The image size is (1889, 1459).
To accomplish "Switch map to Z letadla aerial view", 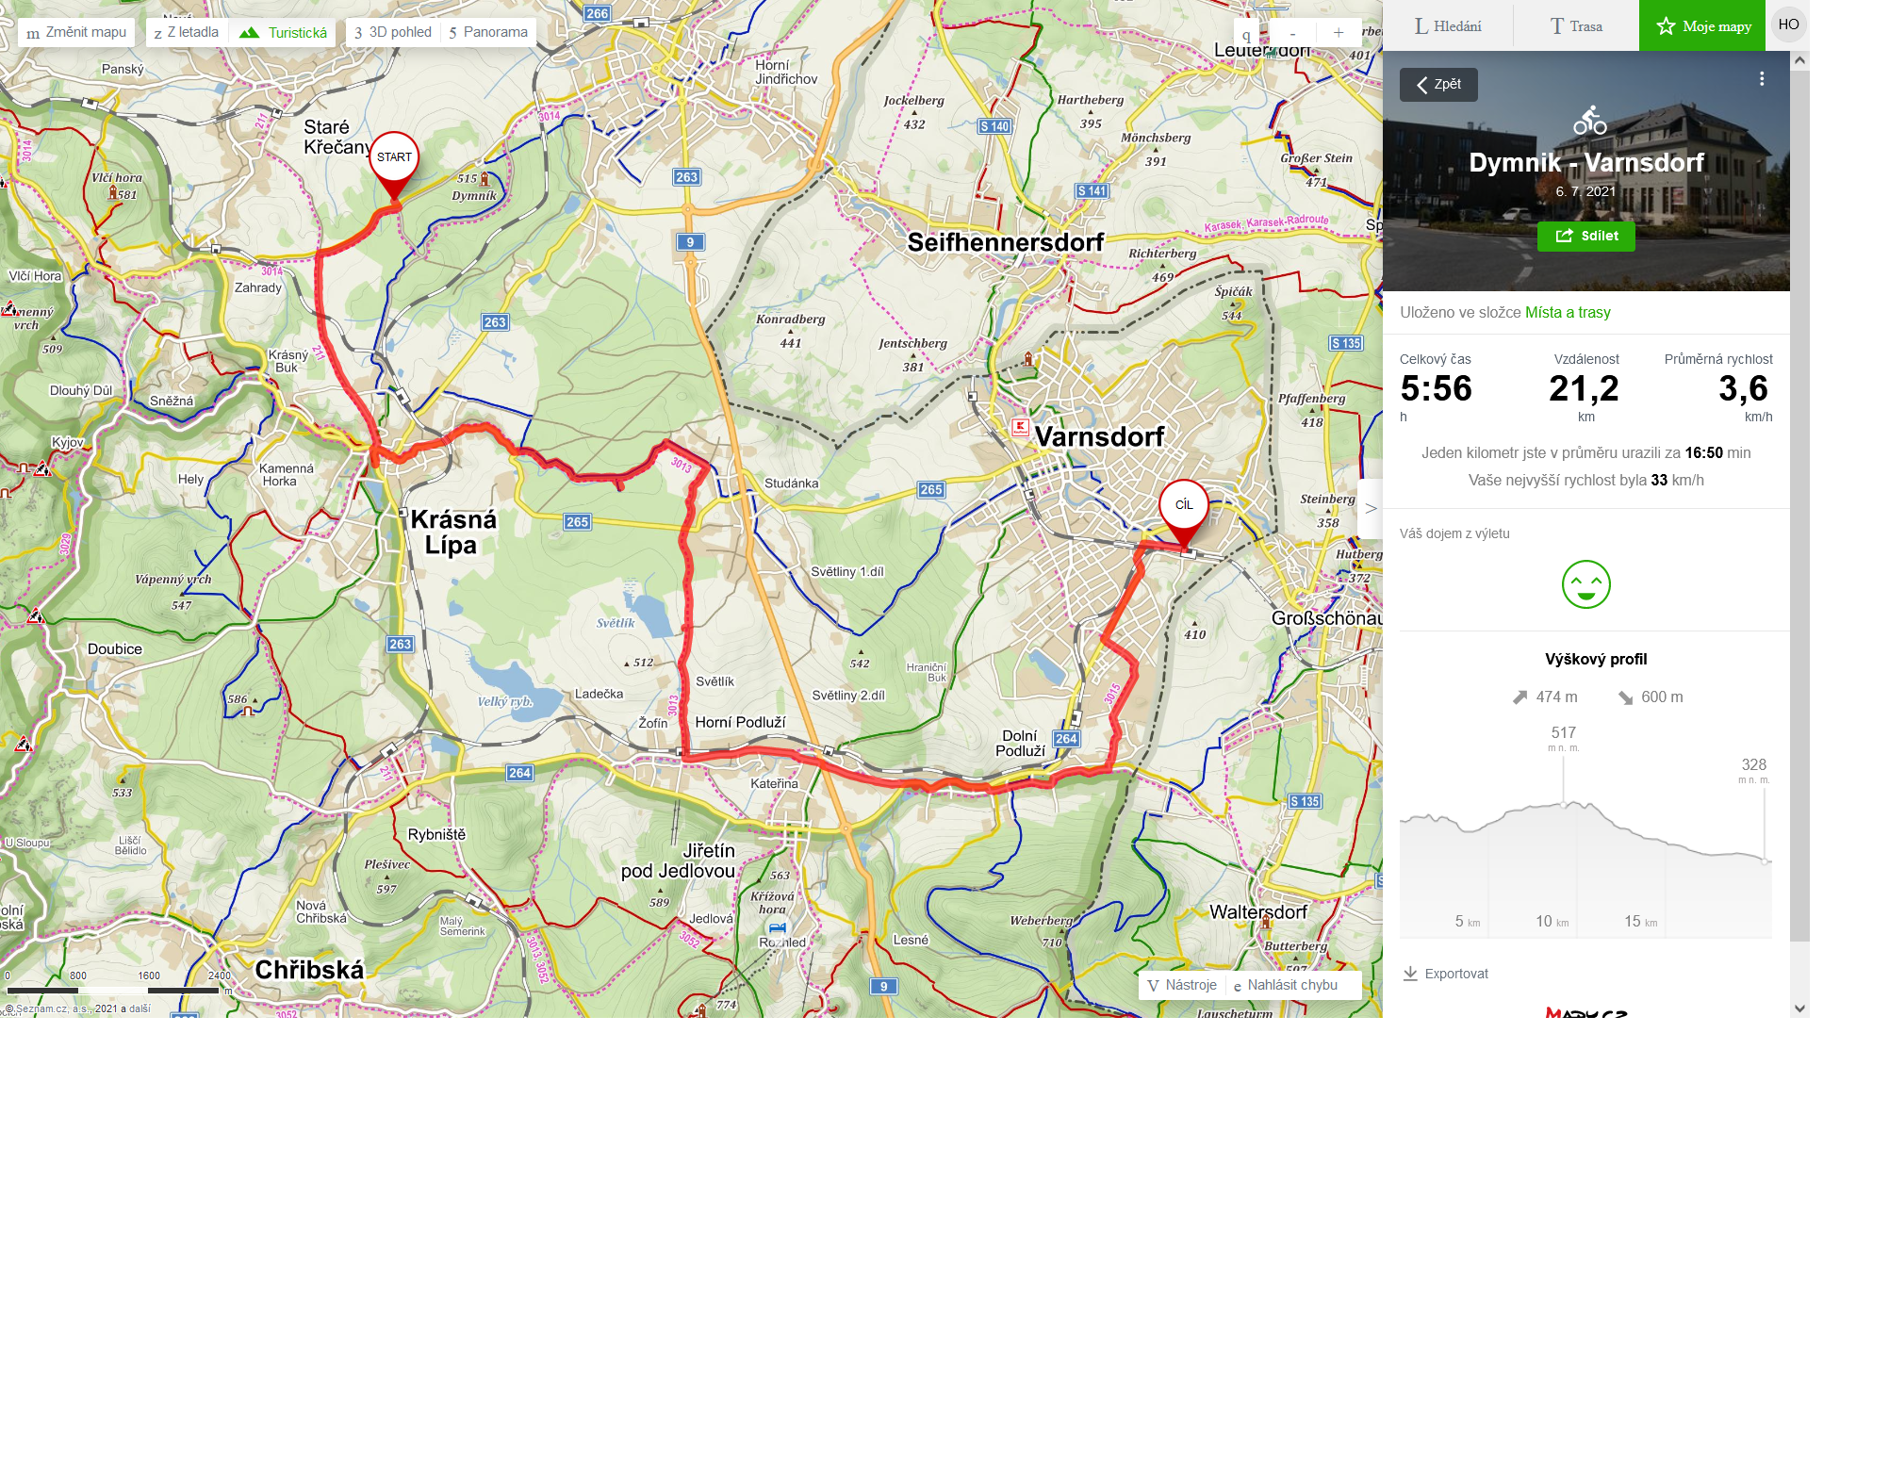I will coord(187,32).
